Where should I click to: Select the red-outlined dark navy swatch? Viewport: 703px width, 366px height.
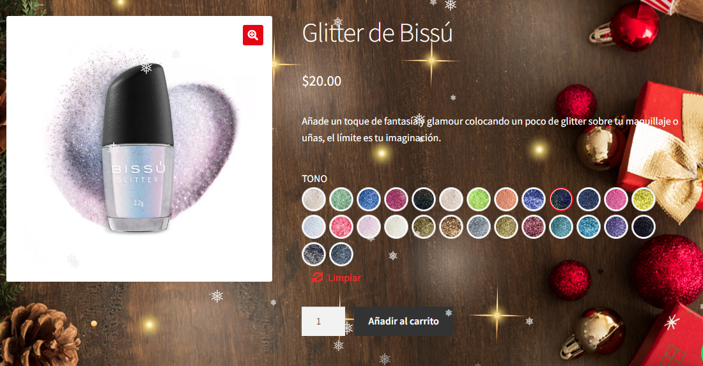coord(561,199)
